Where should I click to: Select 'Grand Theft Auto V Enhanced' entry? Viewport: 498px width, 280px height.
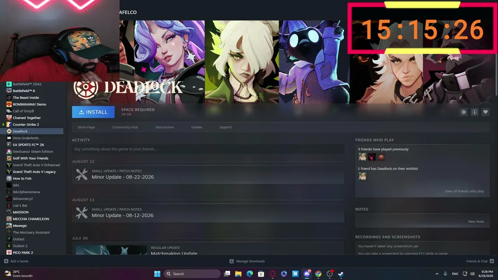click(x=36, y=165)
